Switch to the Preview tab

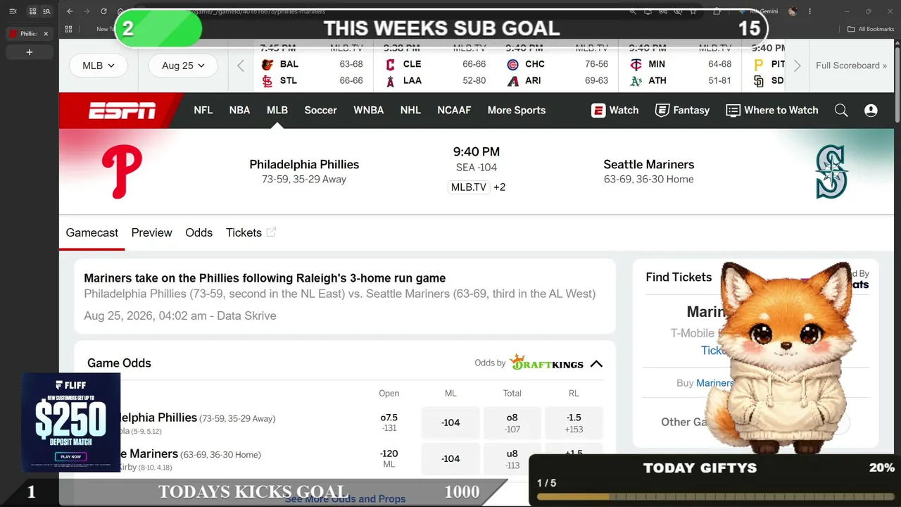pos(151,232)
